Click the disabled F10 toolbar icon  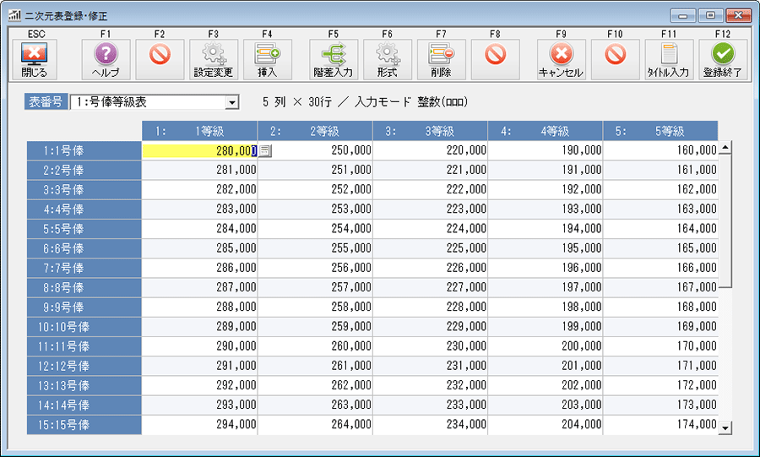point(615,60)
